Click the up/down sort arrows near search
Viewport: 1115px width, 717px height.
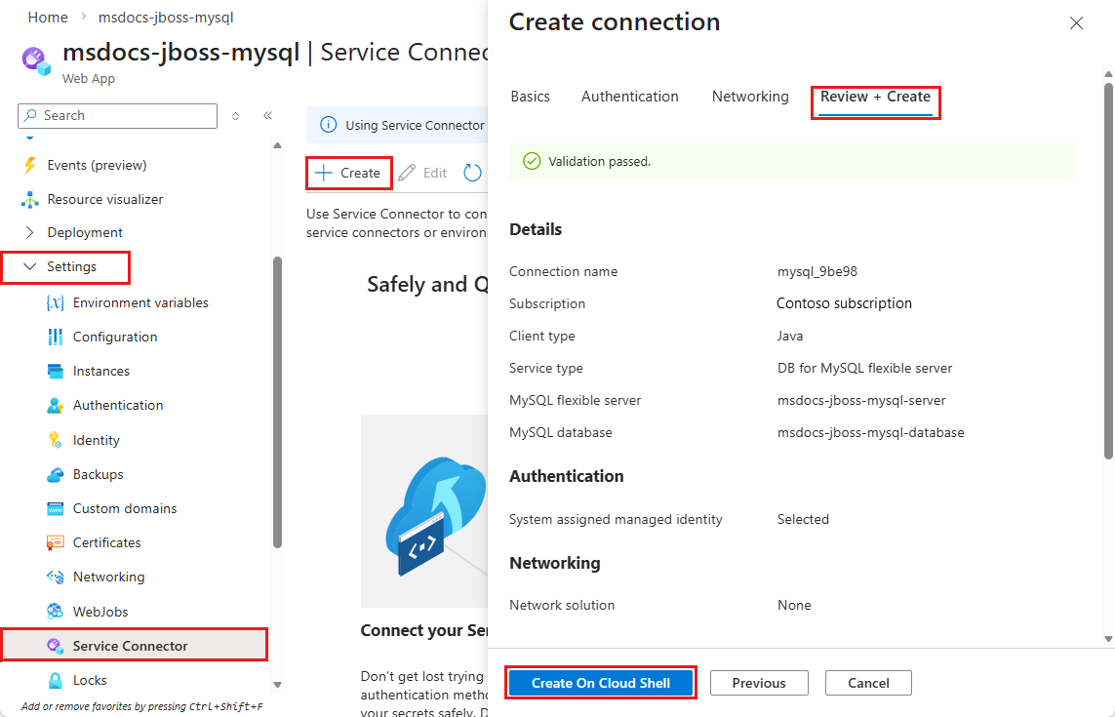pyautogui.click(x=235, y=116)
